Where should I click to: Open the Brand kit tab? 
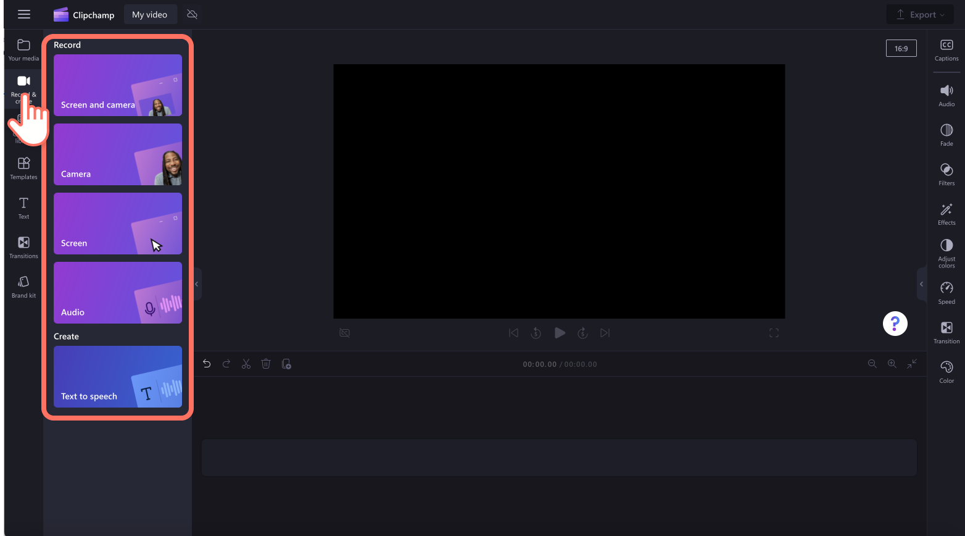[x=23, y=287]
